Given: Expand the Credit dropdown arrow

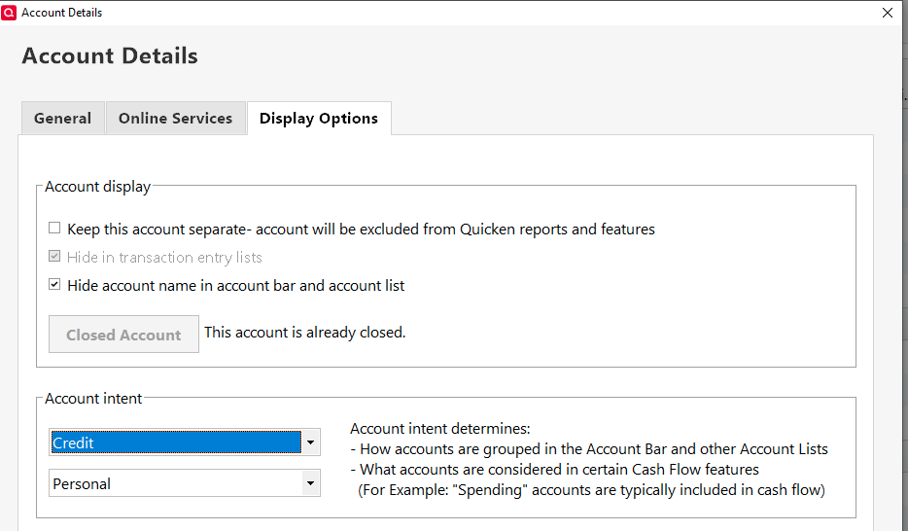Looking at the screenshot, I should 310,443.
